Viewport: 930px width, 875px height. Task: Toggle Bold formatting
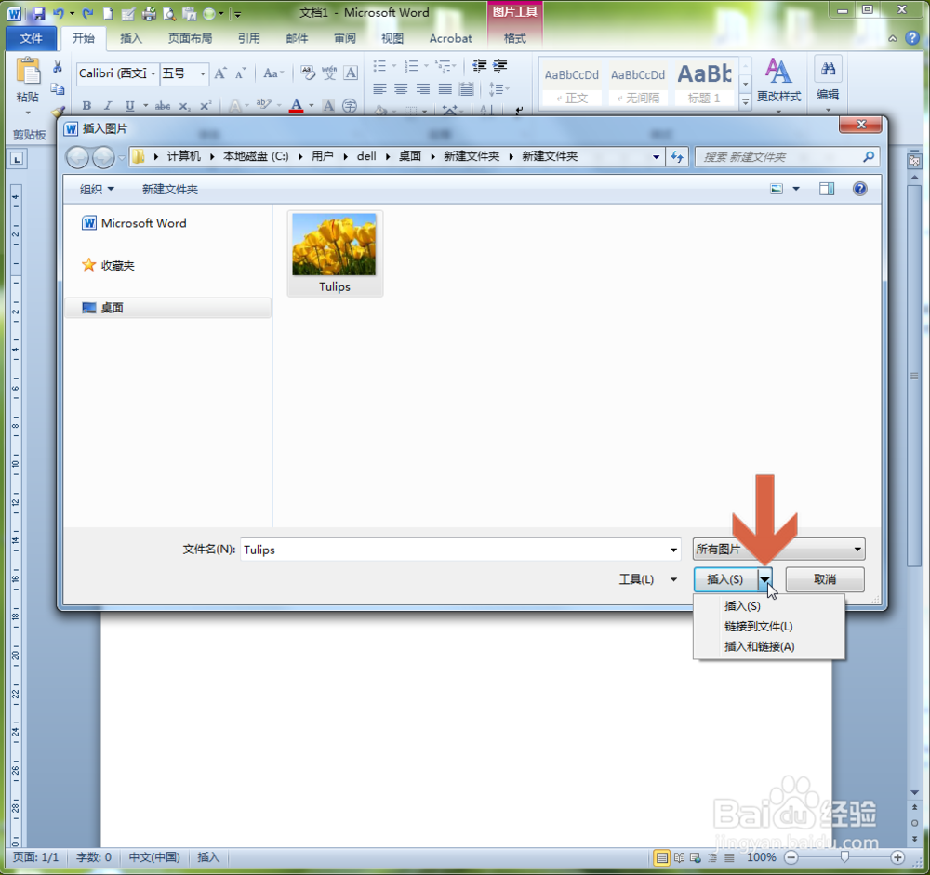(x=86, y=106)
